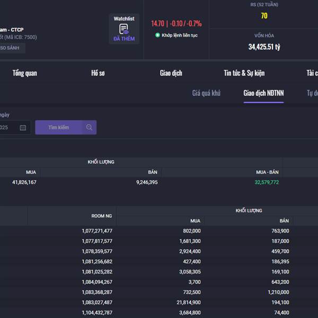Screen dimensions: 318x318
Task: Open the Giao dịch tab
Action: [171, 73]
